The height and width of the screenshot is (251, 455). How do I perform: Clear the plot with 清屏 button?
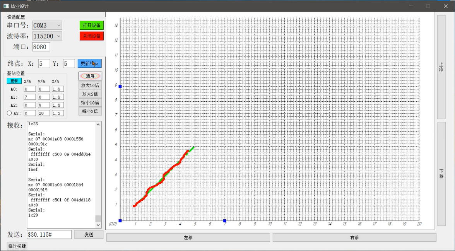(90, 76)
